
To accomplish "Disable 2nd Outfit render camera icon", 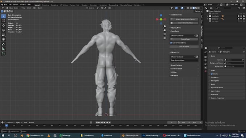I will 243,16.
